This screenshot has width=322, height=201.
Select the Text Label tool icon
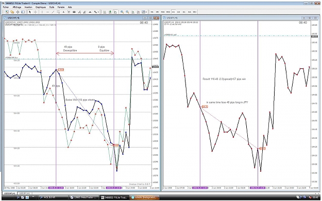click(69, 12)
